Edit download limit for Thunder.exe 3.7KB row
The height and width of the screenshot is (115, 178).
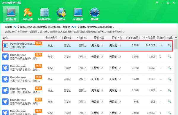(102, 68)
